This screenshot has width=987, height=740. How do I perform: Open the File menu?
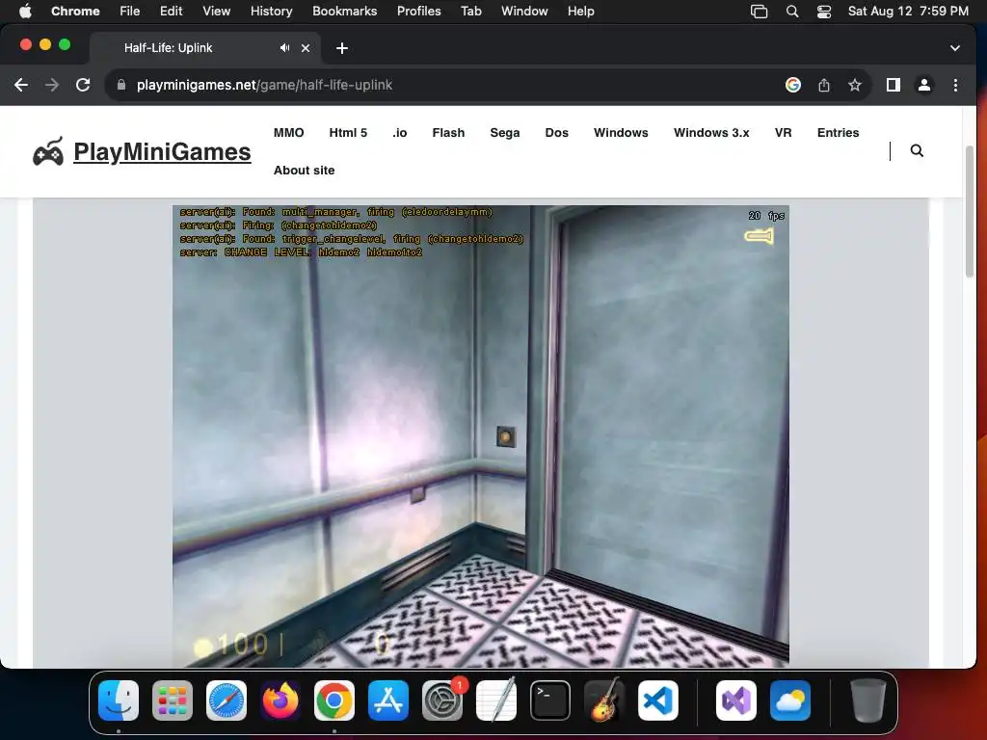tap(130, 12)
